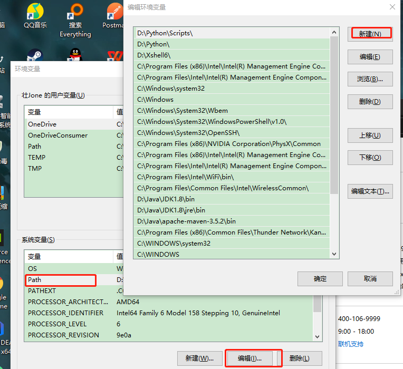Screen dimensions: 403x369
Task: Click the 编辑文本(T)... button
Action: click(370, 191)
